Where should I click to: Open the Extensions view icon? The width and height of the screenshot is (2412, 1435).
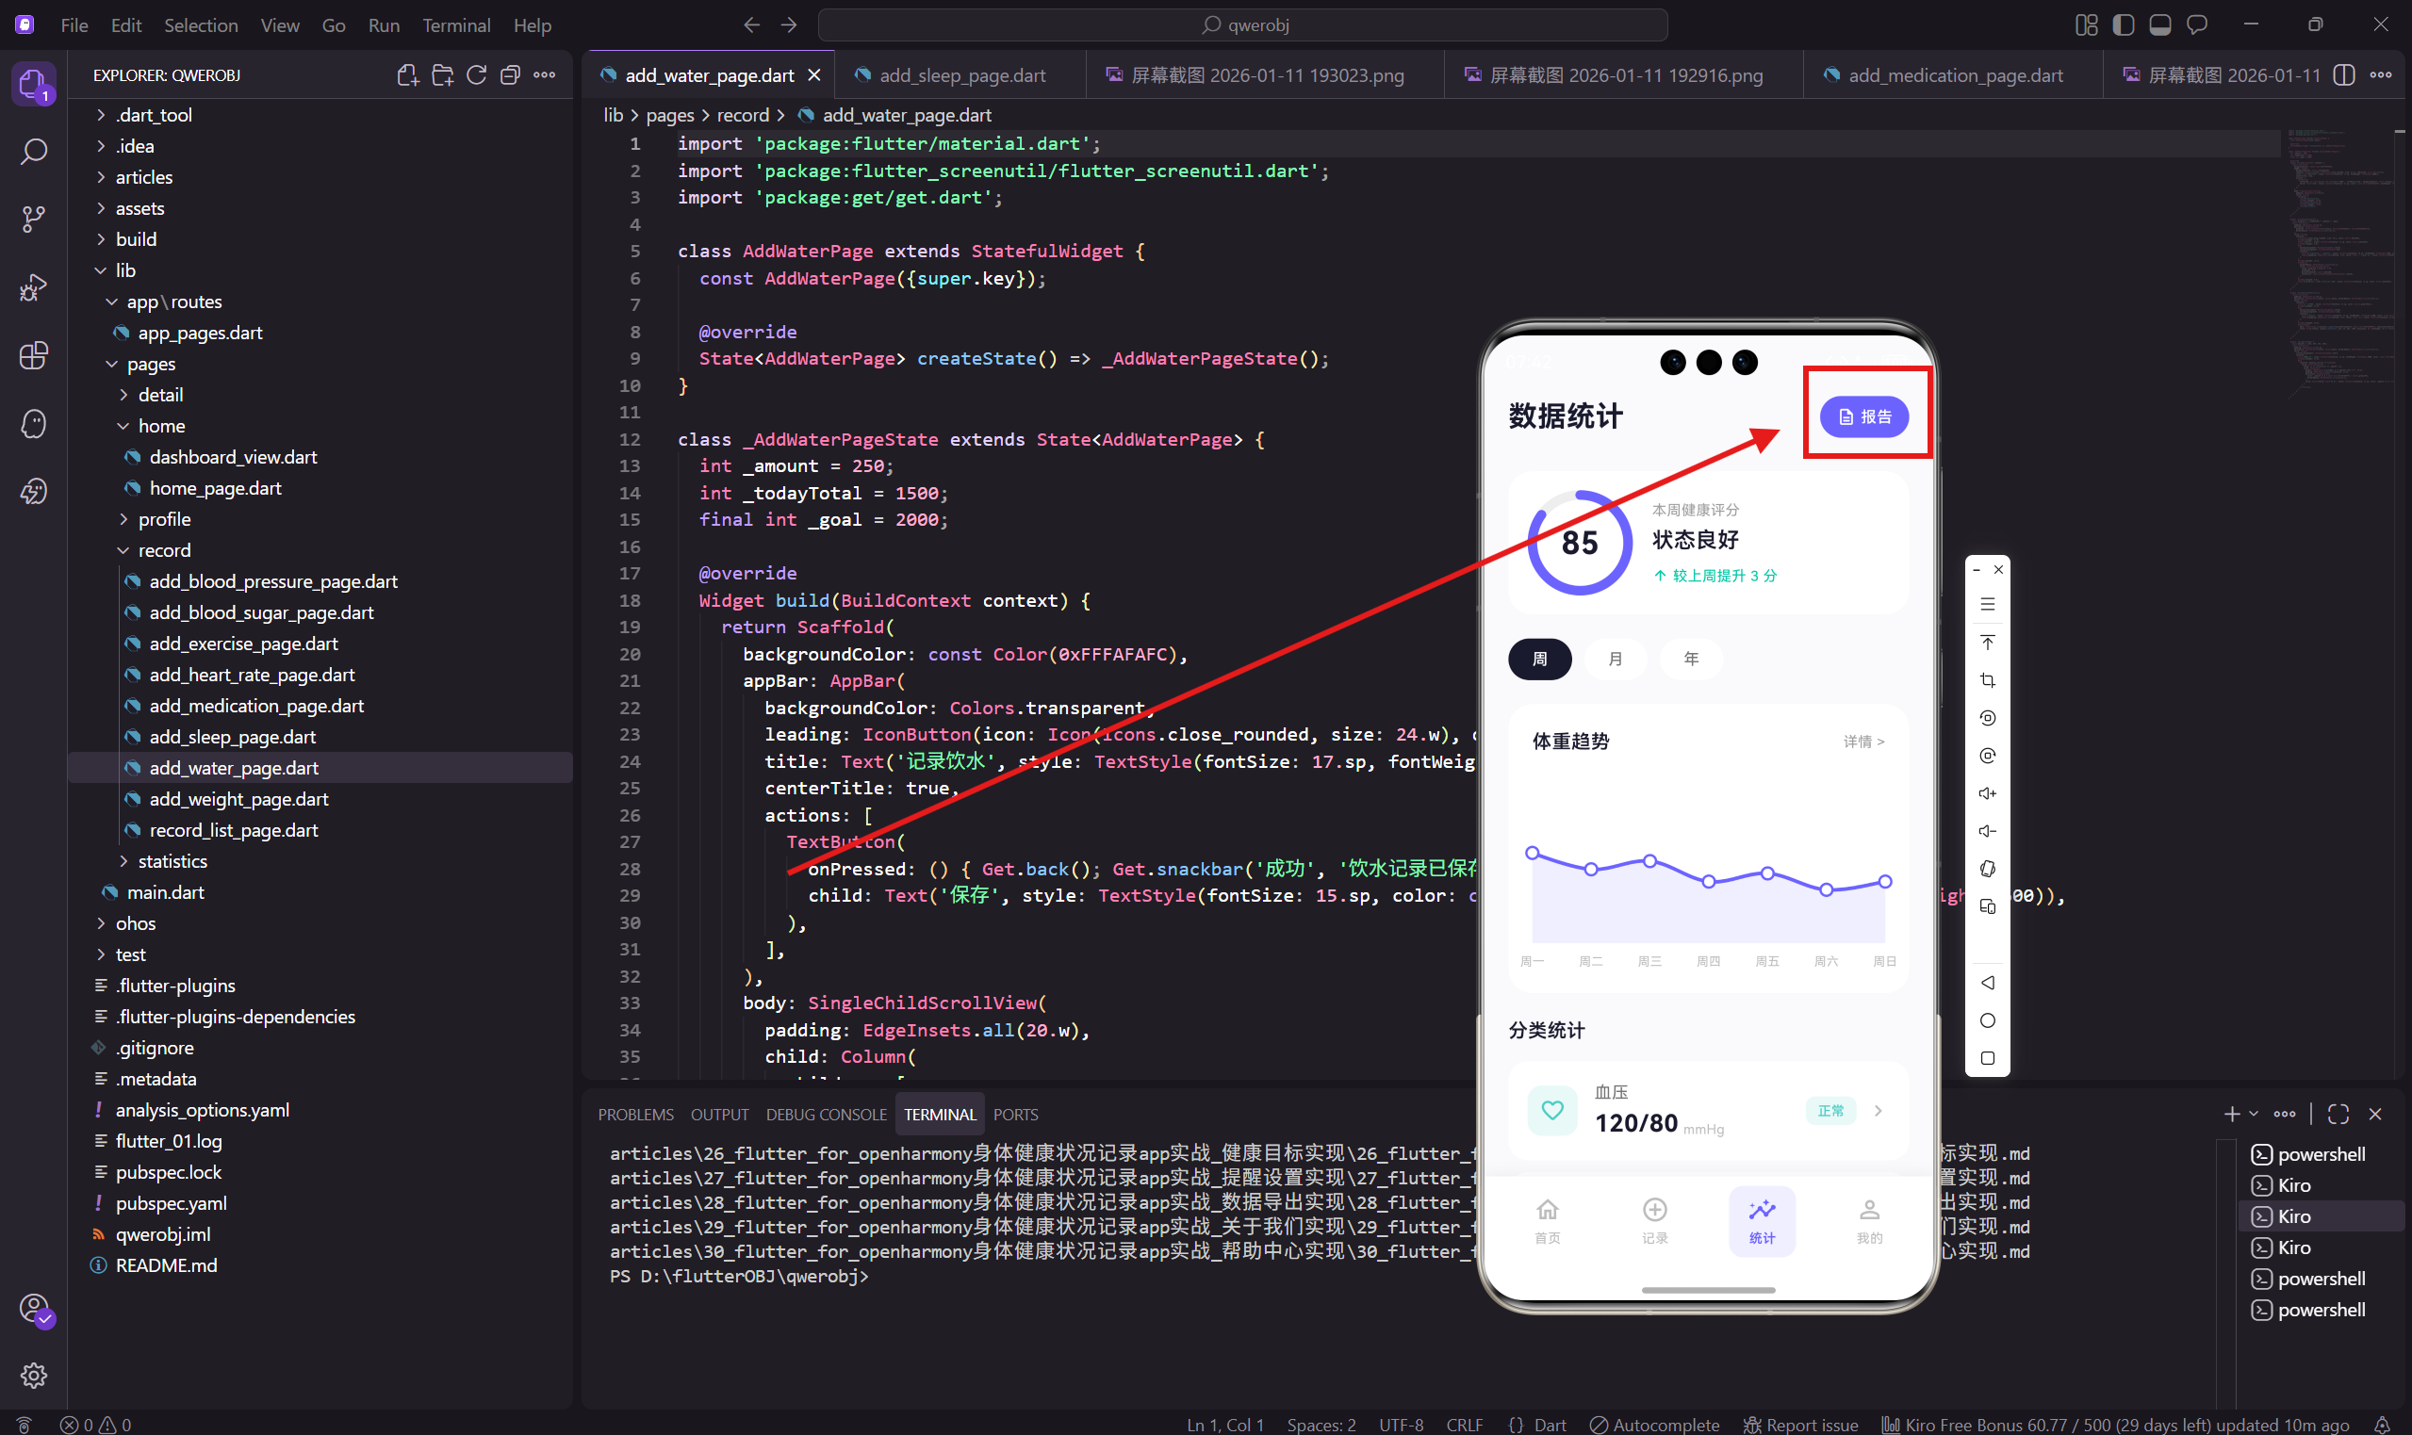[34, 355]
